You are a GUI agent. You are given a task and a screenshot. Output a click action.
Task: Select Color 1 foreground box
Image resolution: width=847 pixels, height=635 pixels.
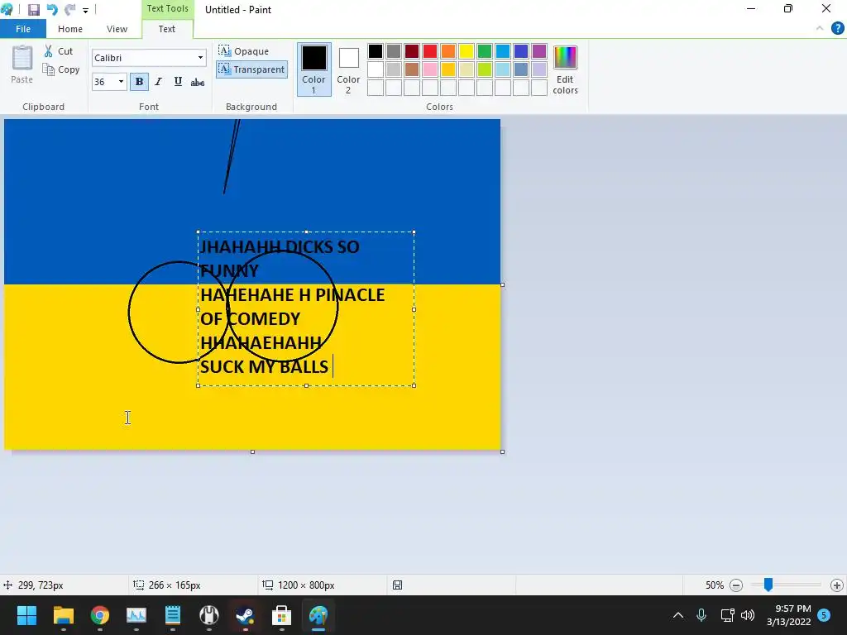(313, 69)
